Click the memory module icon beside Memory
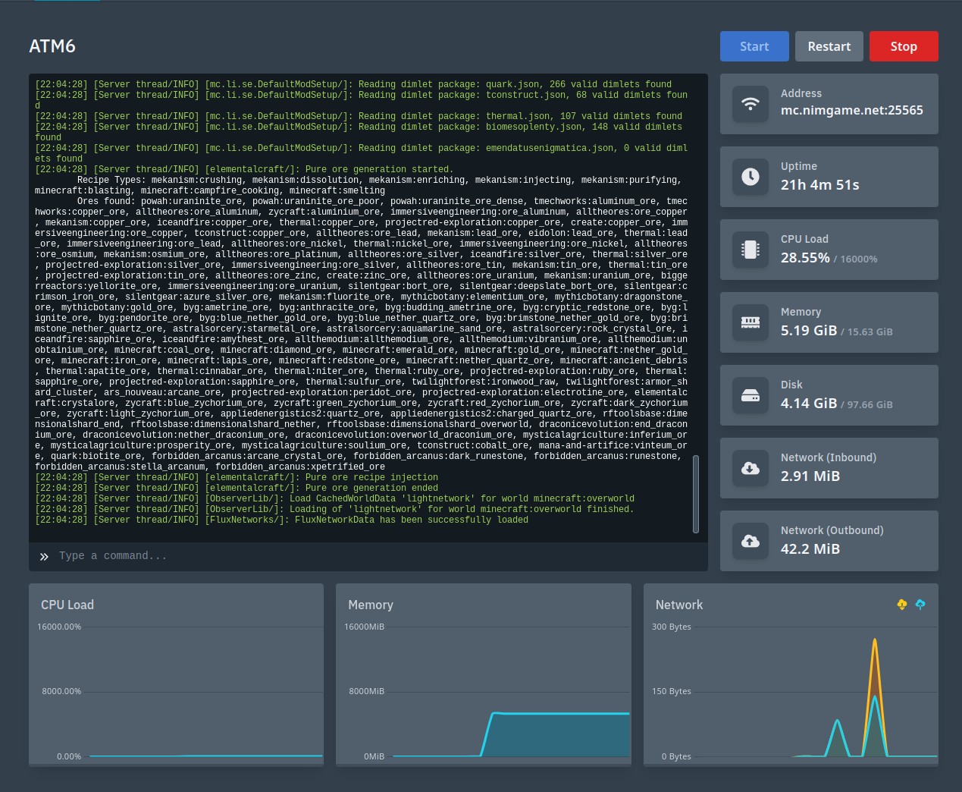The height and width of the screenshot is (792, 962). point(750,322)
